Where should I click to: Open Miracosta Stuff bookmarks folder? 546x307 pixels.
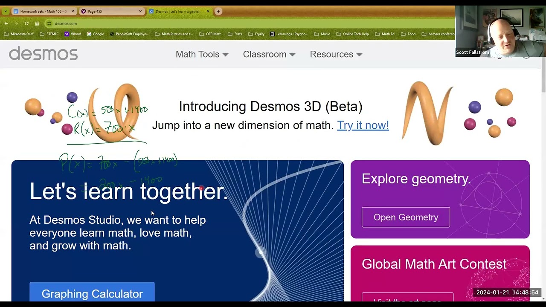click(19, 34)
